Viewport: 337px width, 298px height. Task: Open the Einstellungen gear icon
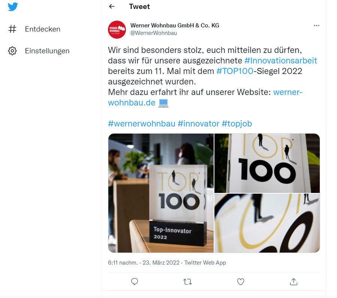pyautogui.click(x=12, y=51)
